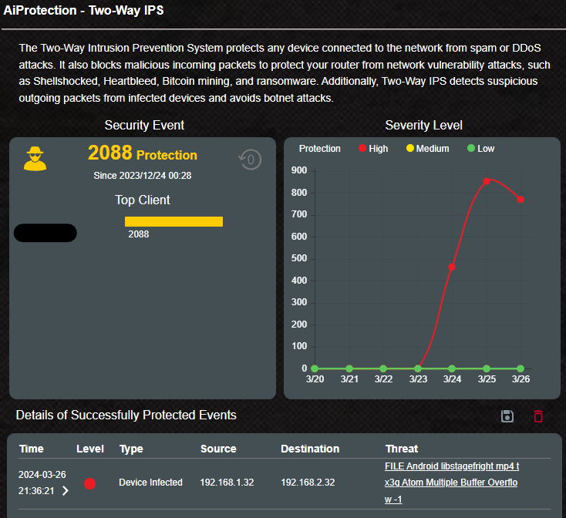Image resolution: width=566 pixels, height=518 pixels.
Task: Click the hacker avatar icon beside 2088 Protection
Action: tap(35, 159)
